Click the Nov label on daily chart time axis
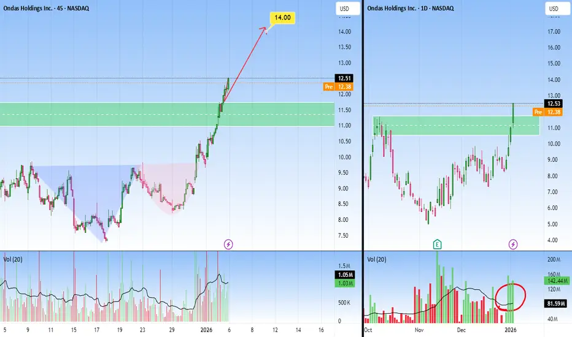The image size is (572, 337). coord(419,330)
